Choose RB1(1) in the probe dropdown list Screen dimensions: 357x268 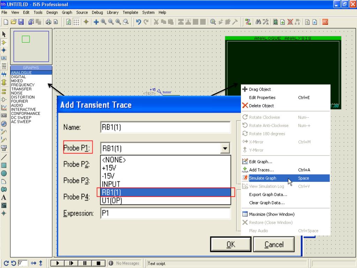(166, 192)
